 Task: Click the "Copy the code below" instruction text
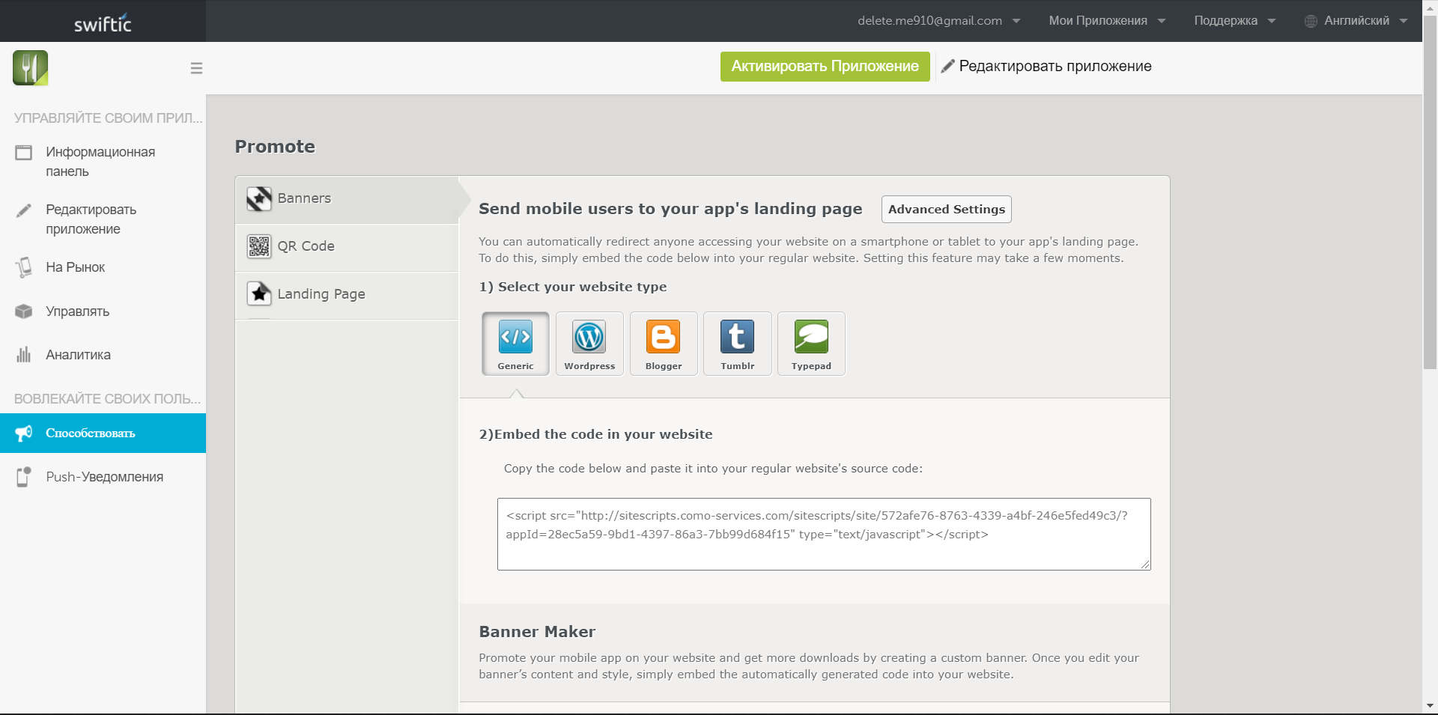713,469
